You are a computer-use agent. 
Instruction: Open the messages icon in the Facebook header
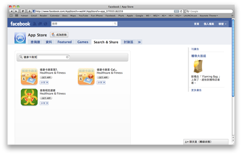40,24
